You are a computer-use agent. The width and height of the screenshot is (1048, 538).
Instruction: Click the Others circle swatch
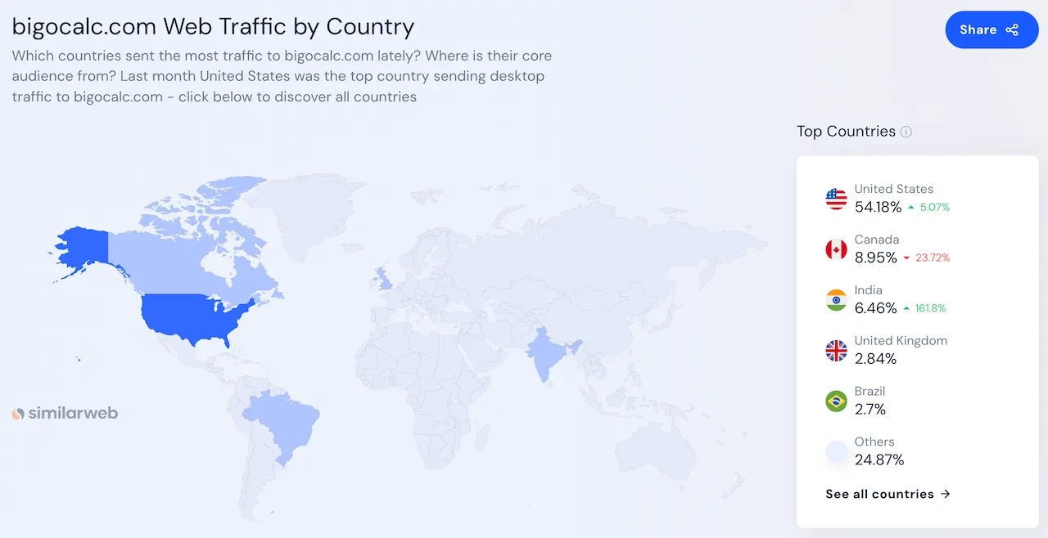click(x=836, y=451)
